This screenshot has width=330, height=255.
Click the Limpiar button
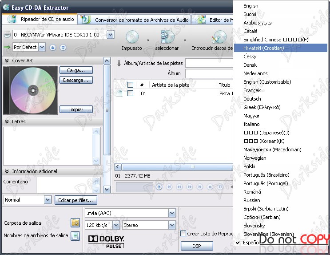pos(76,109)
